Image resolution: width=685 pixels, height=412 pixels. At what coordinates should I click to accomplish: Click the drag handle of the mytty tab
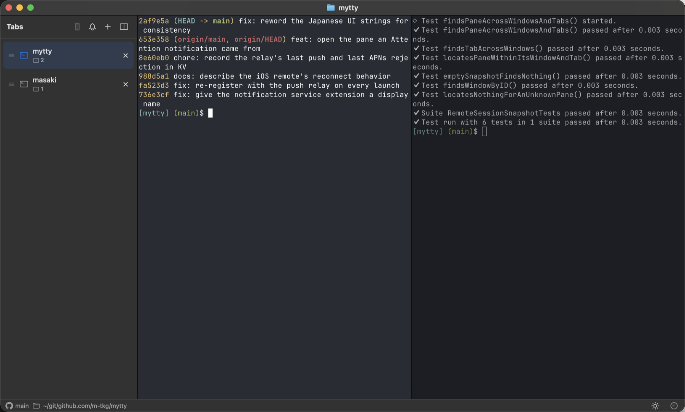pos(11,55)
